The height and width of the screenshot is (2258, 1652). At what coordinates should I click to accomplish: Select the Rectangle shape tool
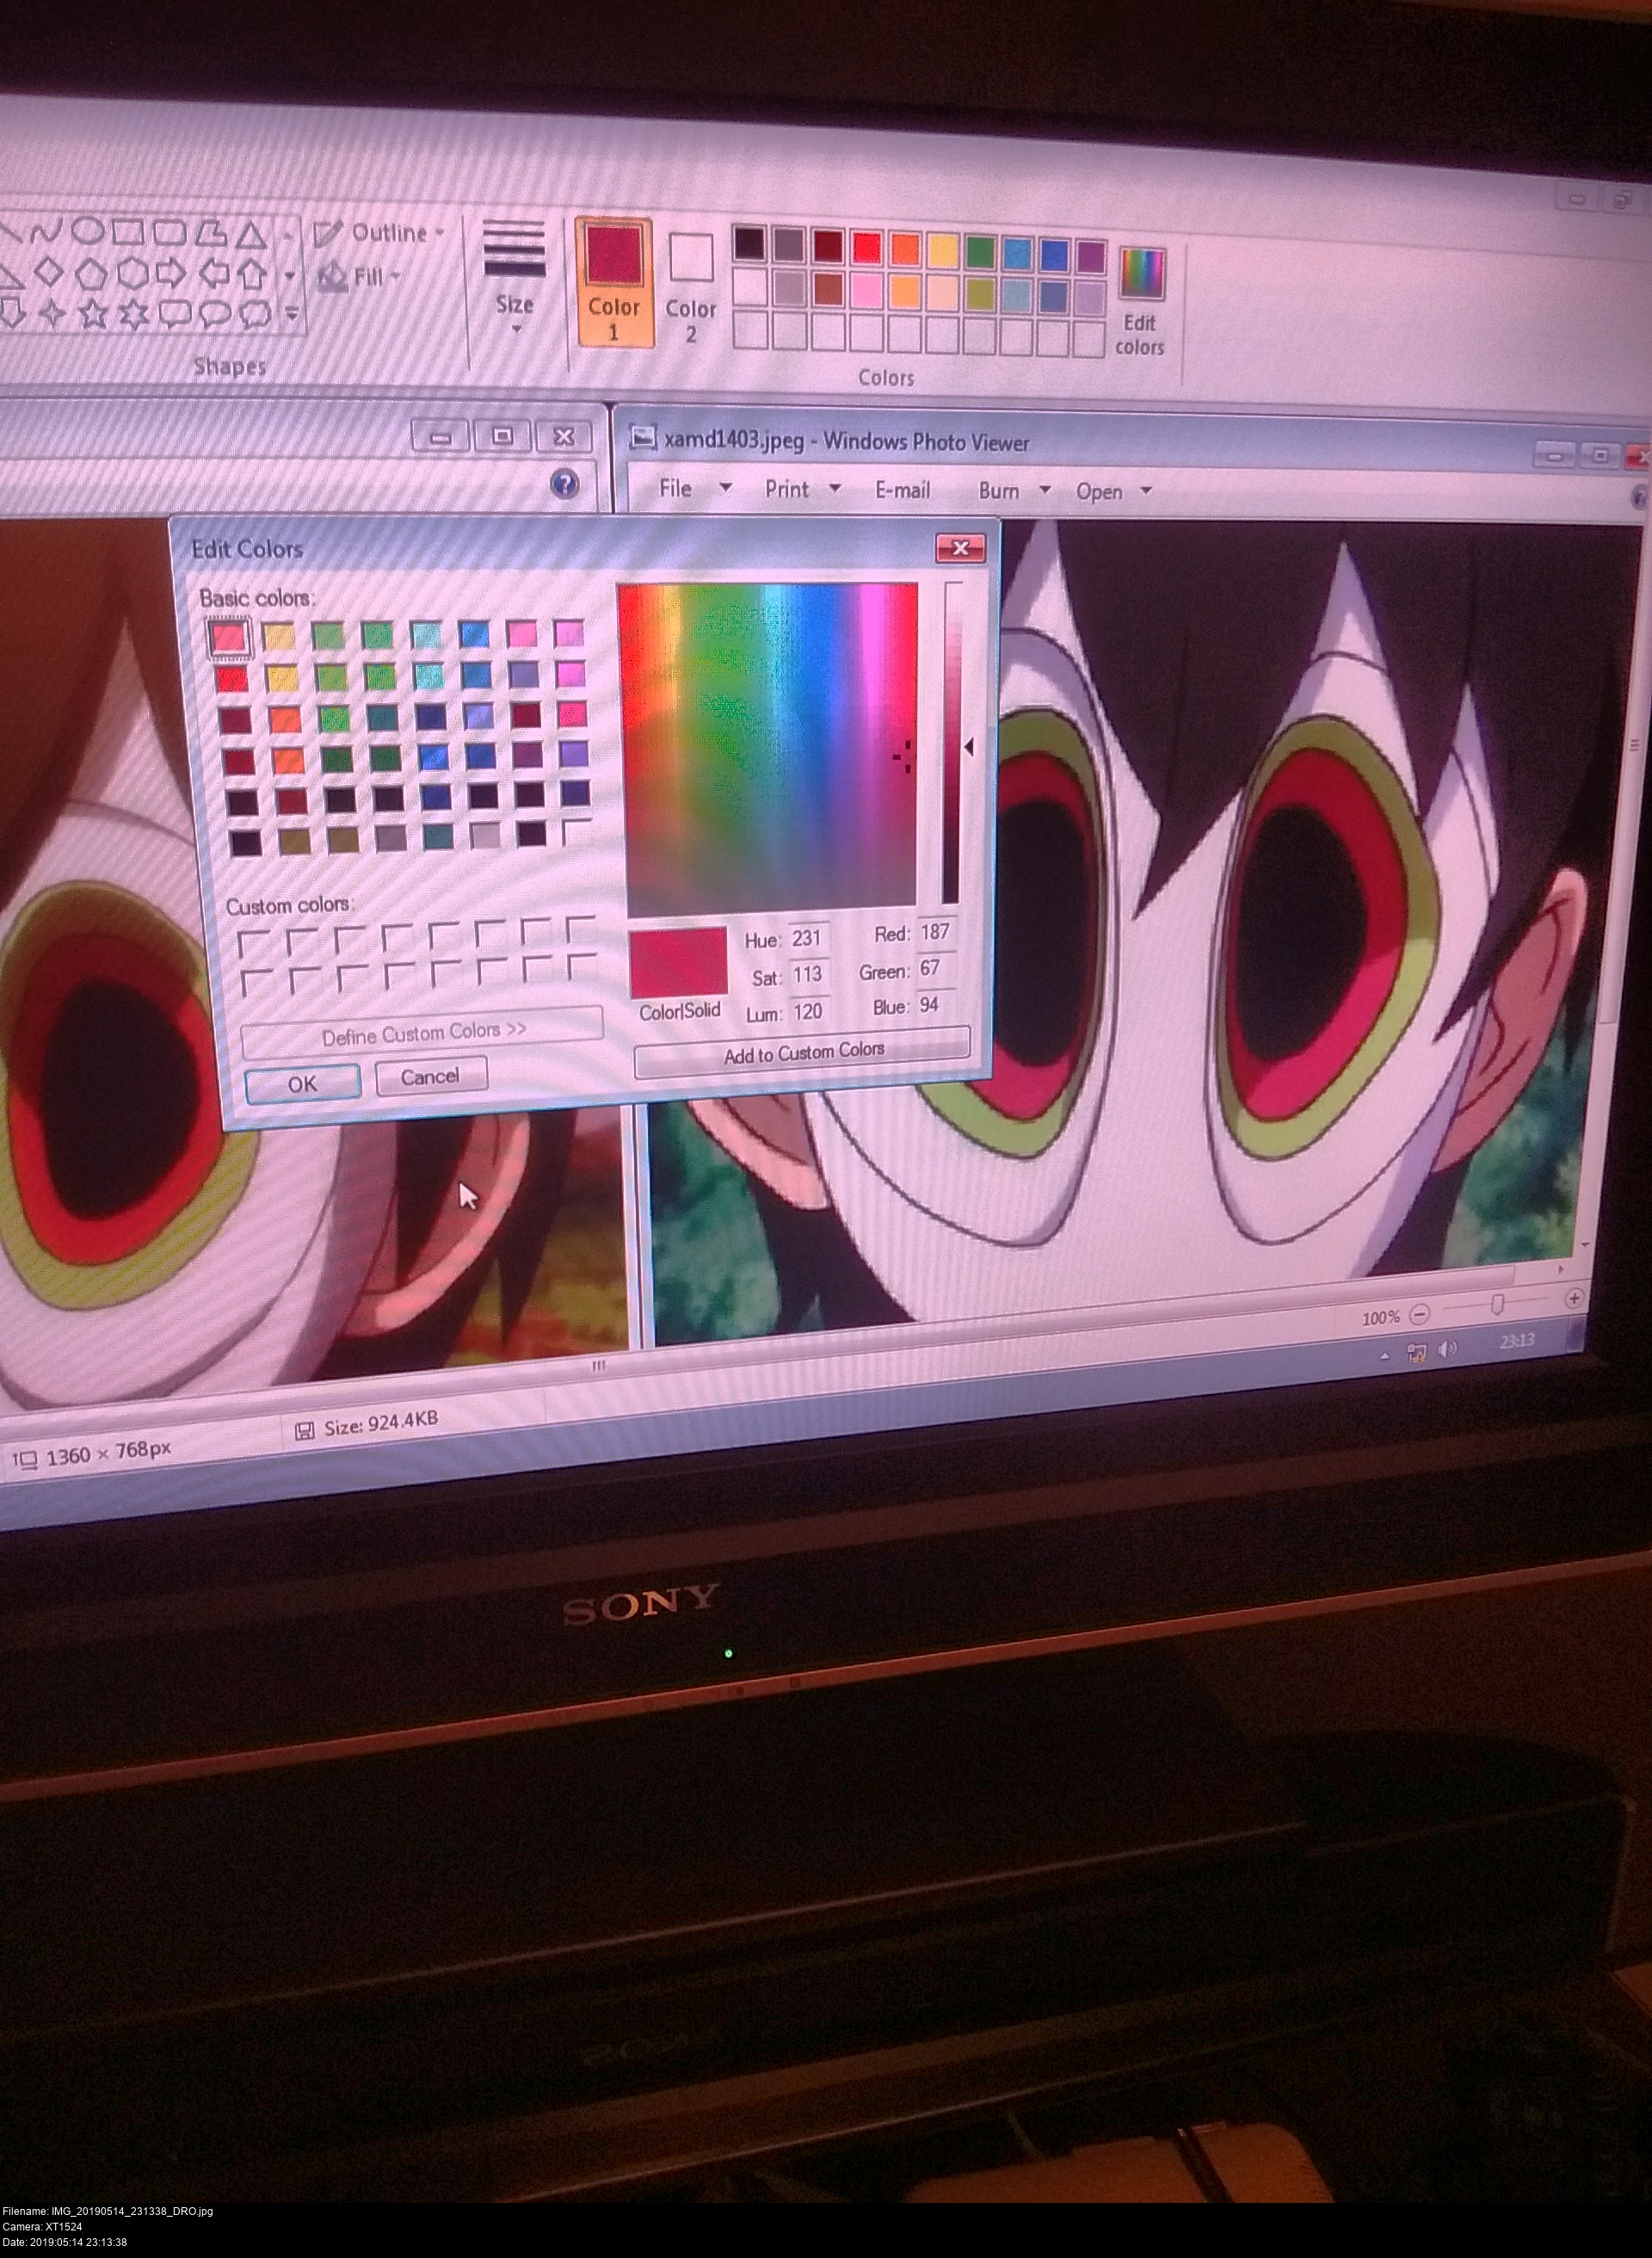[x=128, y=233]
